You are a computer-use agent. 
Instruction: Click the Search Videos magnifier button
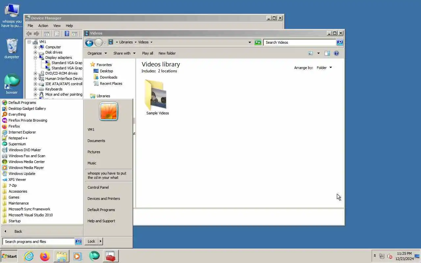click(340, 42)
